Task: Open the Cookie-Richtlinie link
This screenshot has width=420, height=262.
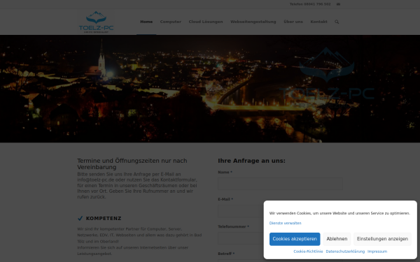Action: (x=308, y=252)
